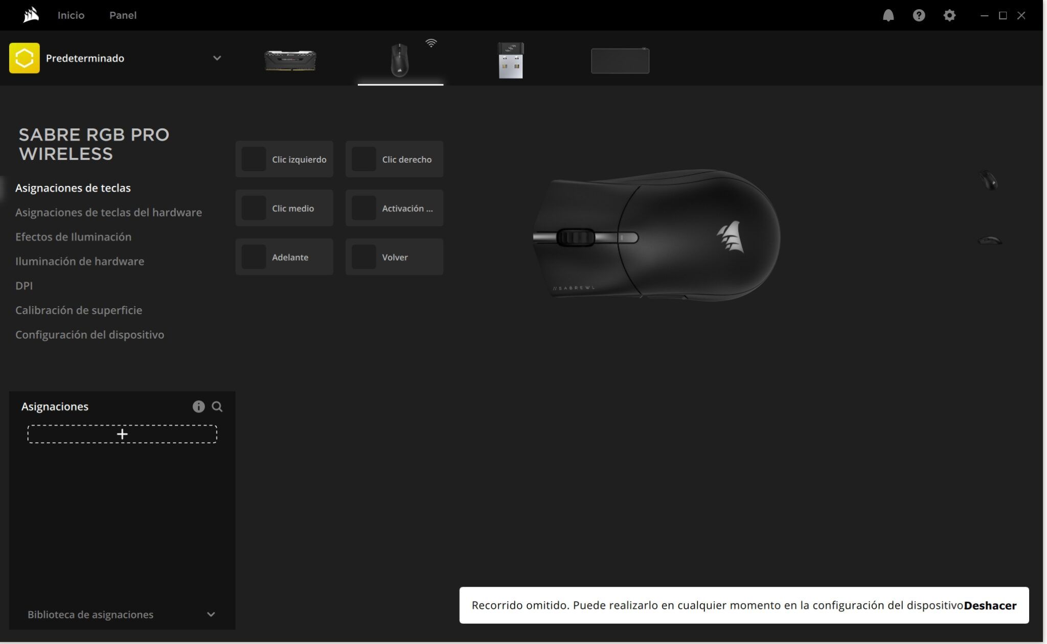Screen dimensions: 1047x644
Task: Click the wireless signal icon near the mouse
Action: coord(431,43)
